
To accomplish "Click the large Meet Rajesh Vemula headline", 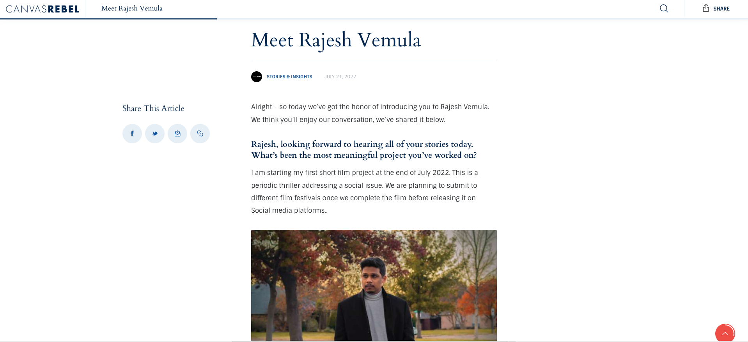I will click(336, 40).
